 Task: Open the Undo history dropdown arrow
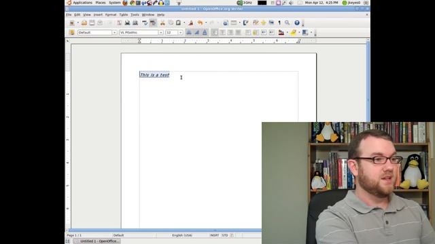point(206,23)
